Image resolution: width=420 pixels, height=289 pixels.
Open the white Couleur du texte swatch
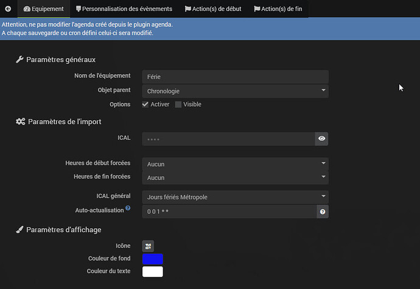(x=153, y=271)
